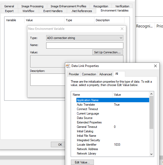The height and width of the screenshot is (165, 163).
Task: Click the Set Up Connection button
Action: point(108,52)
